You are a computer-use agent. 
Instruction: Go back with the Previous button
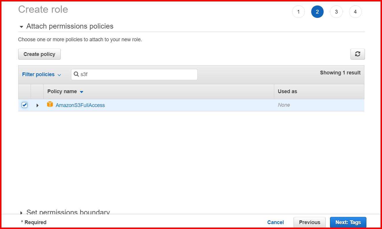(x=309, y=222)
